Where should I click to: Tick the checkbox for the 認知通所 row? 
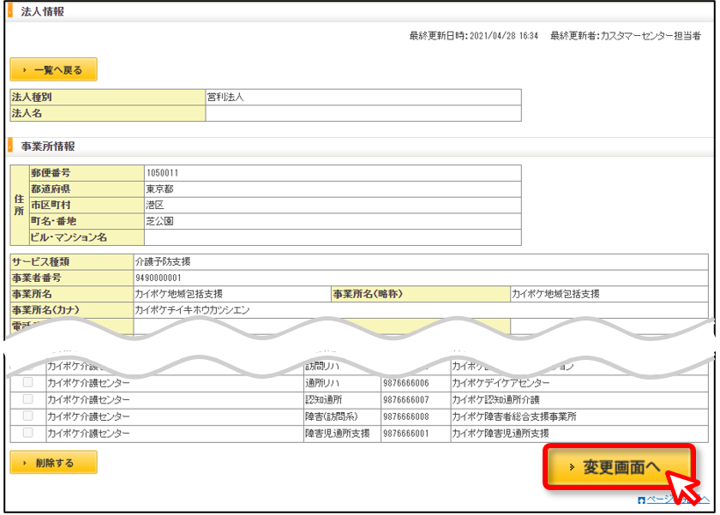tap(28, 398)
